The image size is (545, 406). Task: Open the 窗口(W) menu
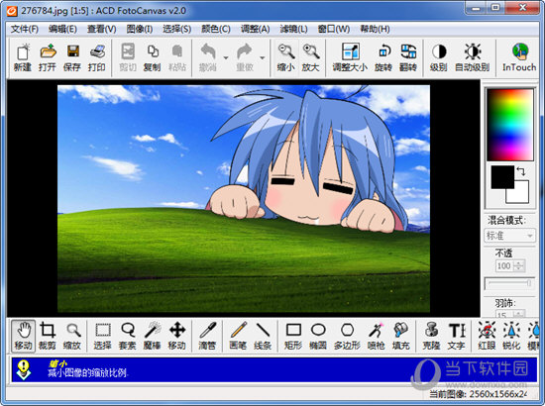click(334, 29)
